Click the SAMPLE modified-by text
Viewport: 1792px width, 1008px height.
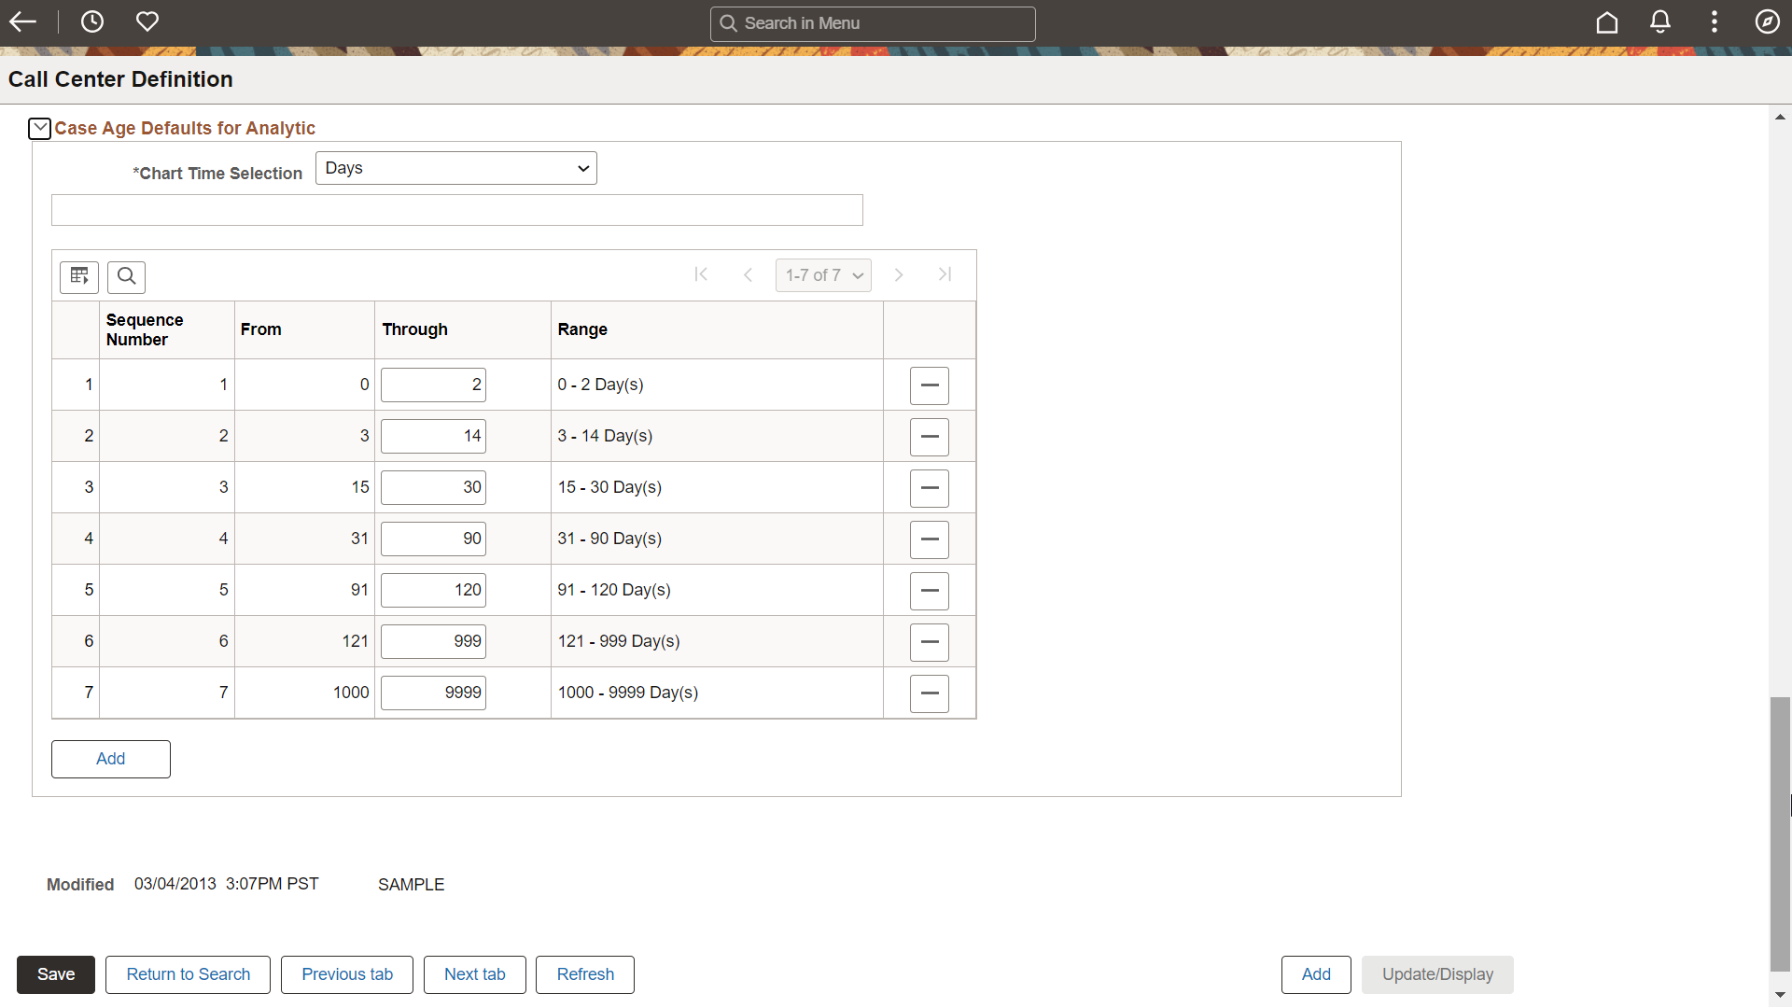(x=411, y=885)
